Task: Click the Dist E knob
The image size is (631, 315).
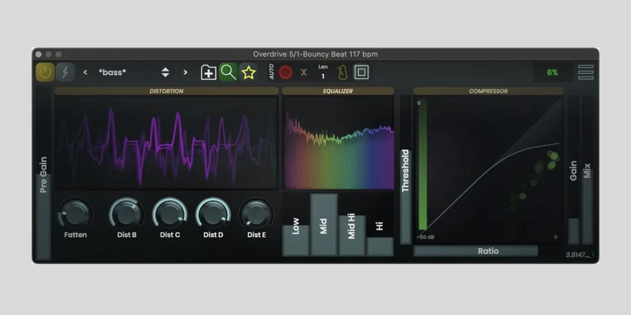Action: [256, 213]
